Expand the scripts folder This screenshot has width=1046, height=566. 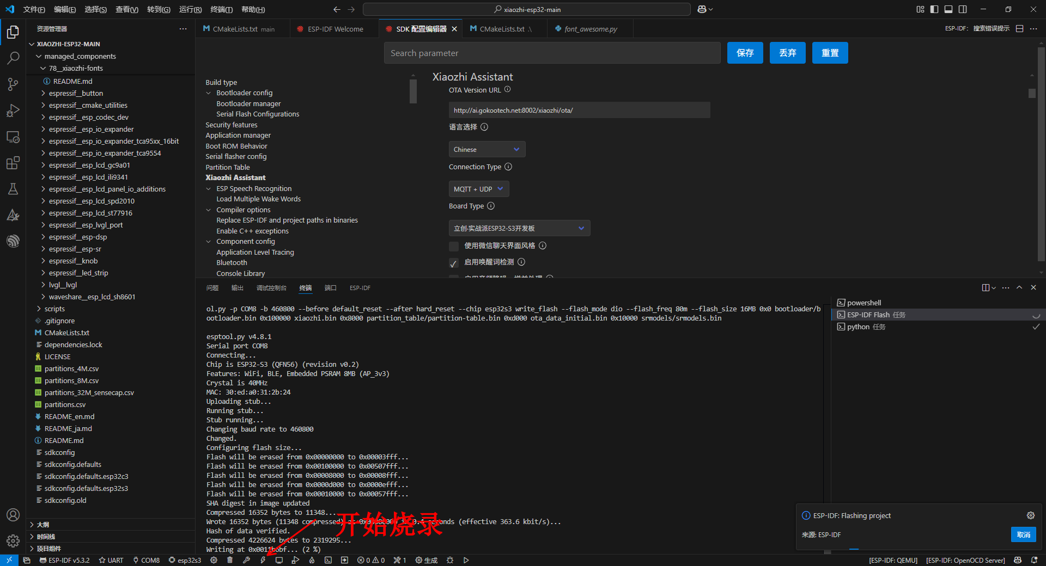[x=54, y=309]
